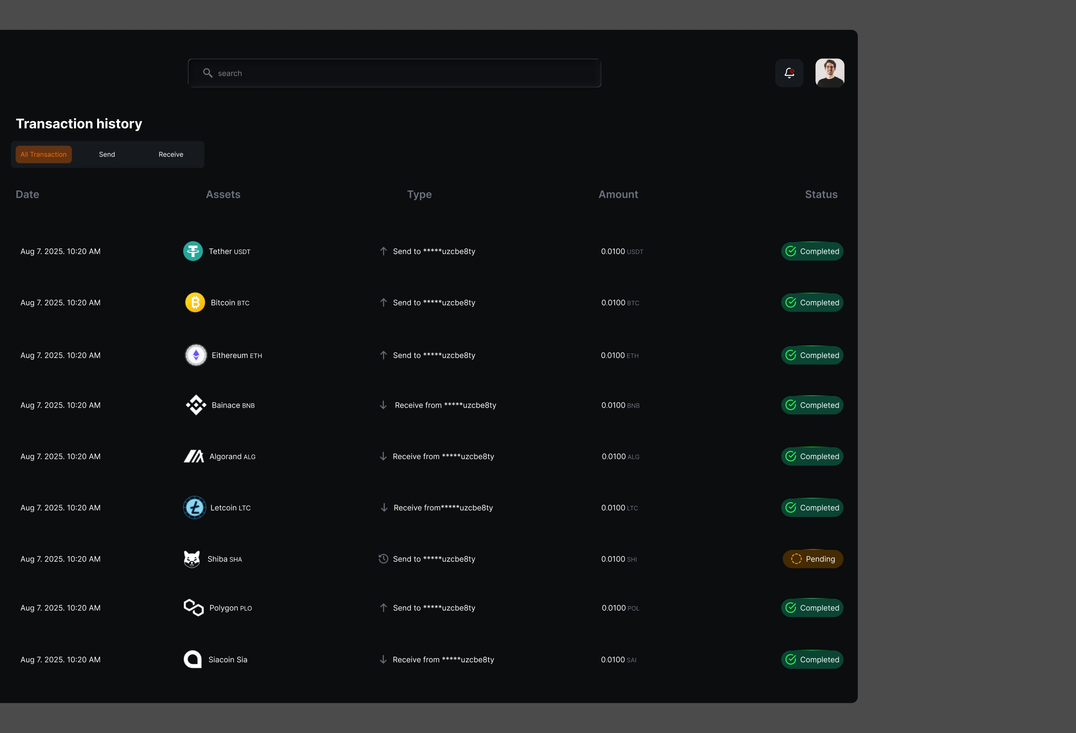Screen dimensions: 1076x733
Task: Click the Binance BNB coin icon
Action: coord(196,405)
